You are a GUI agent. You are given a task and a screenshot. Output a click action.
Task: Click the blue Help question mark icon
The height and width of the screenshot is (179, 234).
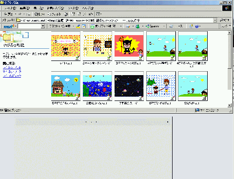196,26
